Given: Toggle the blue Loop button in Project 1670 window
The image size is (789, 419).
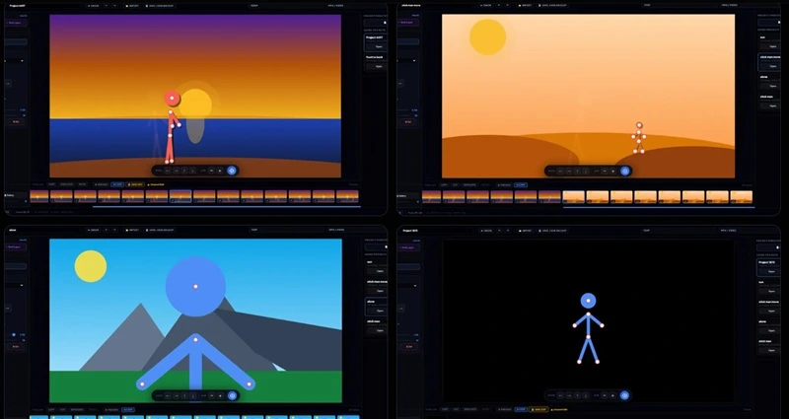Looking at the screenshot, I should click(x=521, y=409).
